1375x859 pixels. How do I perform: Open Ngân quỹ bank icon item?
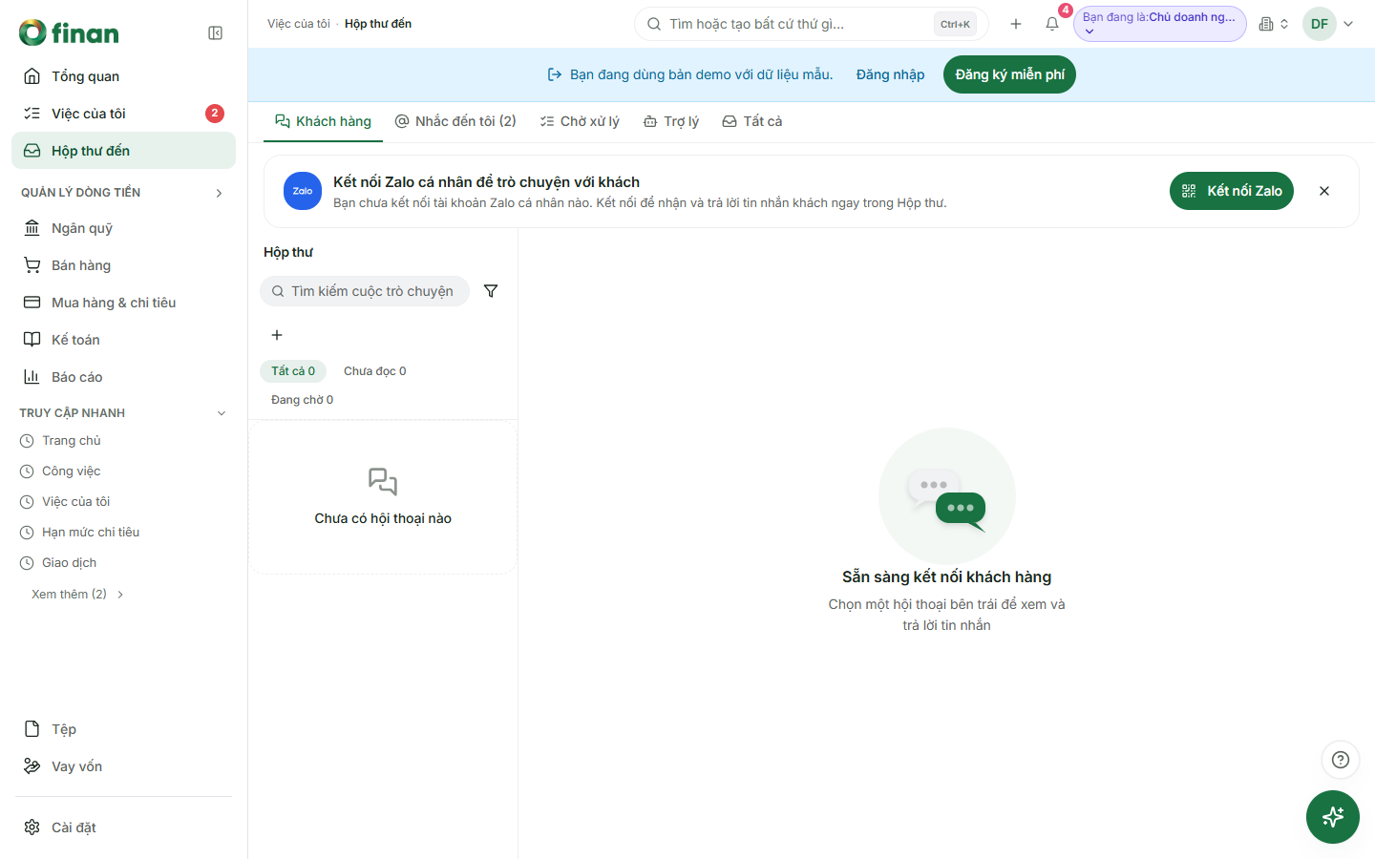[123, 228]
